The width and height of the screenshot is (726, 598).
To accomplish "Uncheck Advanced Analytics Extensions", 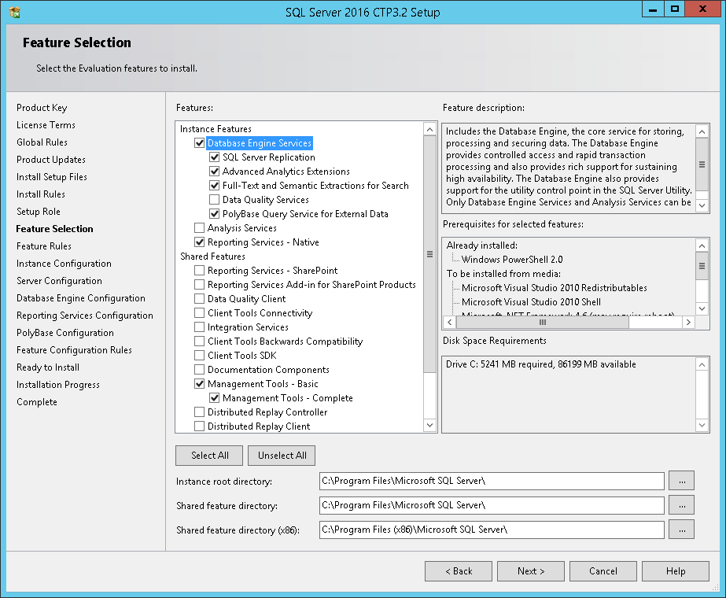I will pos(215,172).
